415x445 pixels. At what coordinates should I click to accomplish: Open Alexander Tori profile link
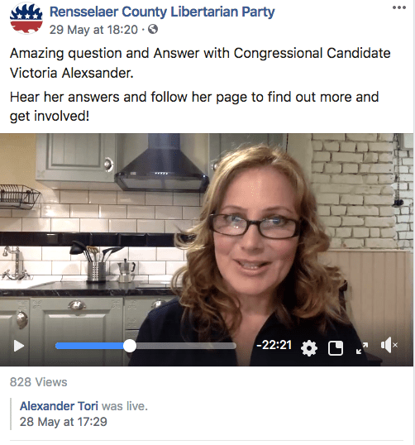point(59,406)
